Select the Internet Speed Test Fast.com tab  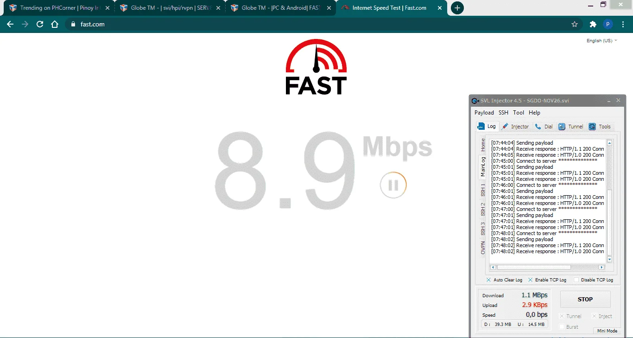click(x=391, y=8)
